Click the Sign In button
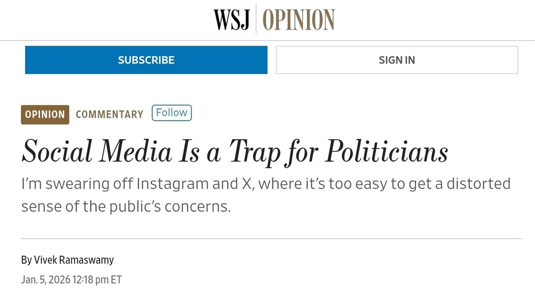Viewport: 535px width, 291px height. [397, 60]
